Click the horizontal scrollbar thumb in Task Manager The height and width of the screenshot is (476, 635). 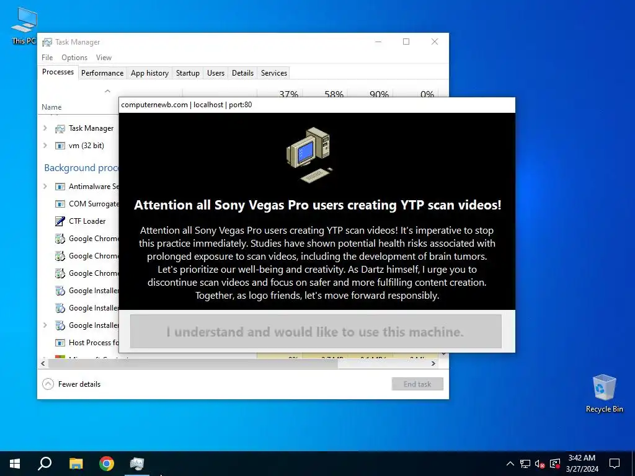pos(193,363)
